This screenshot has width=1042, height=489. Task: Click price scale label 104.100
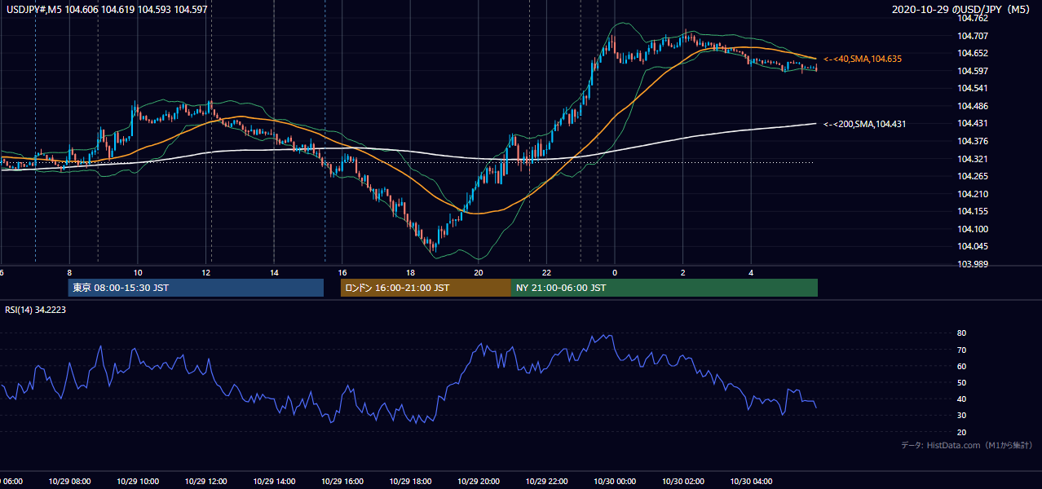click(x=974, y=229)
